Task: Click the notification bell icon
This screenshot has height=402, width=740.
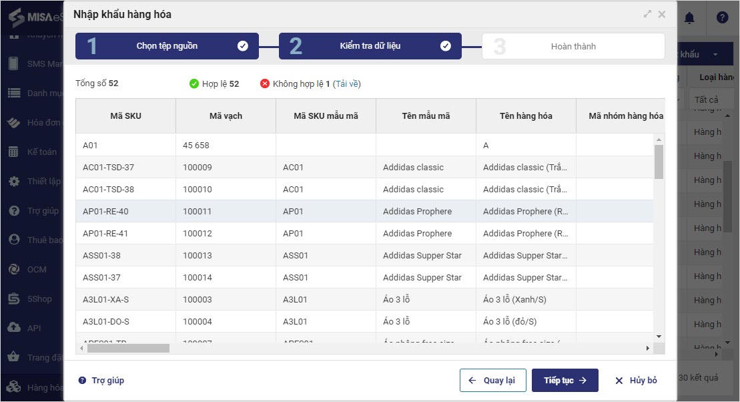Action: pyautogui.click(x=689, y=18)
